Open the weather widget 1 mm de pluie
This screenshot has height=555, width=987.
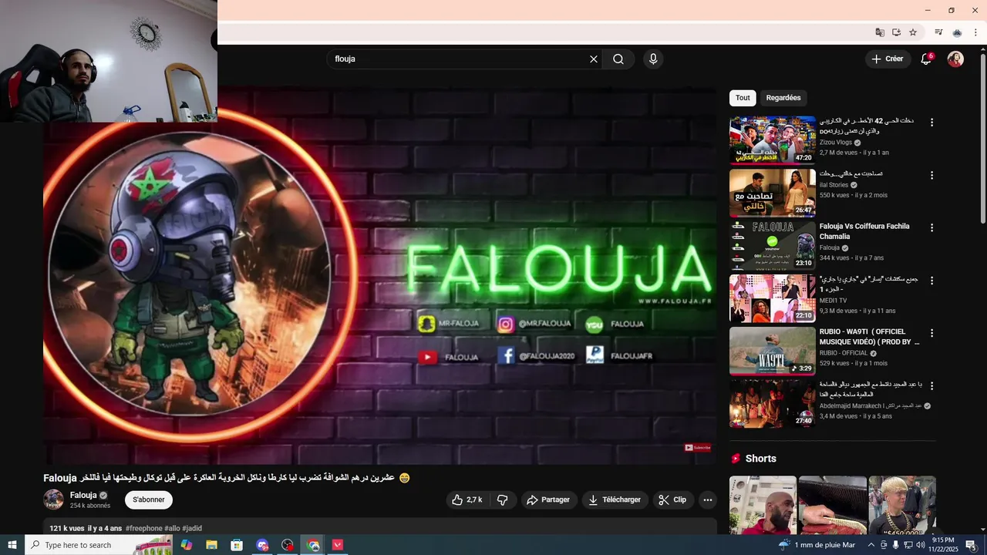pyautogui.click(x=817, y=545)
